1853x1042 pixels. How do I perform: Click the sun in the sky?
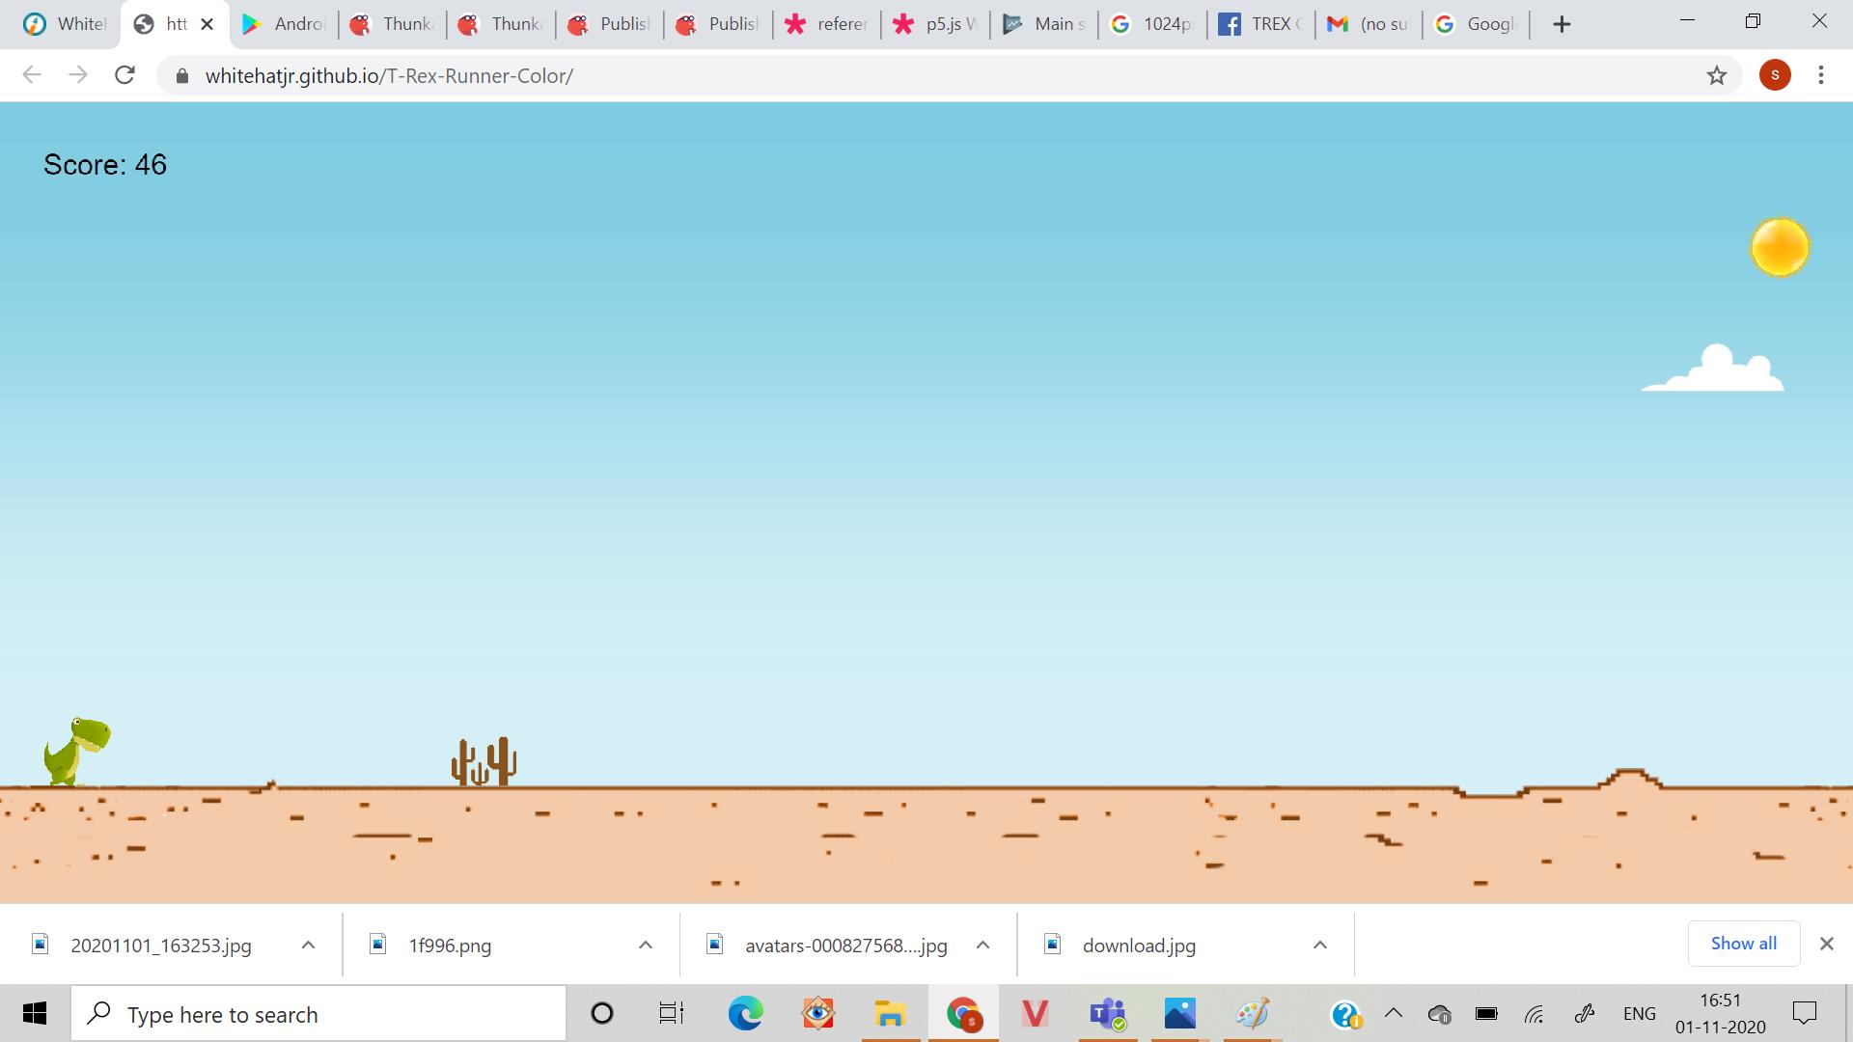click(x=1780, y=247)
